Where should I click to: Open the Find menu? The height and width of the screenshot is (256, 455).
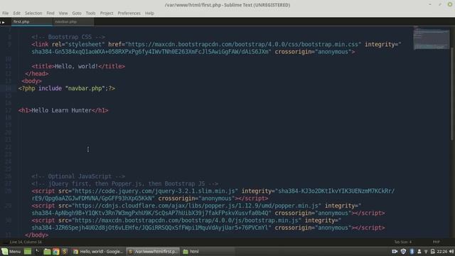tap(50, 13)
